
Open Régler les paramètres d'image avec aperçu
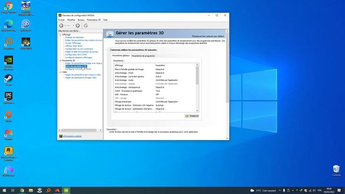84,64
